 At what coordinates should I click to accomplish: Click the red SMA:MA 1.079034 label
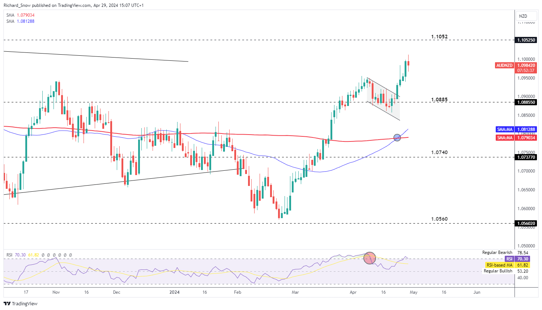coord(516,137)
